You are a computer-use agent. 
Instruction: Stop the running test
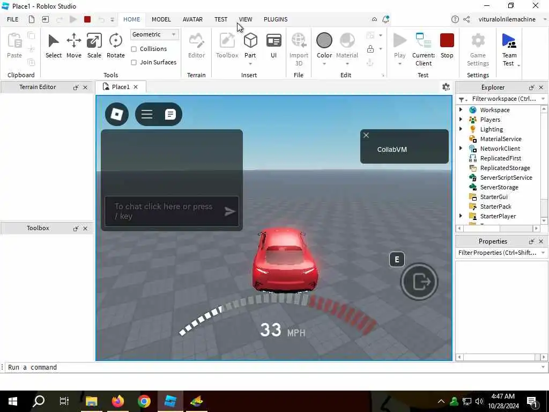(x=447, y=46)
